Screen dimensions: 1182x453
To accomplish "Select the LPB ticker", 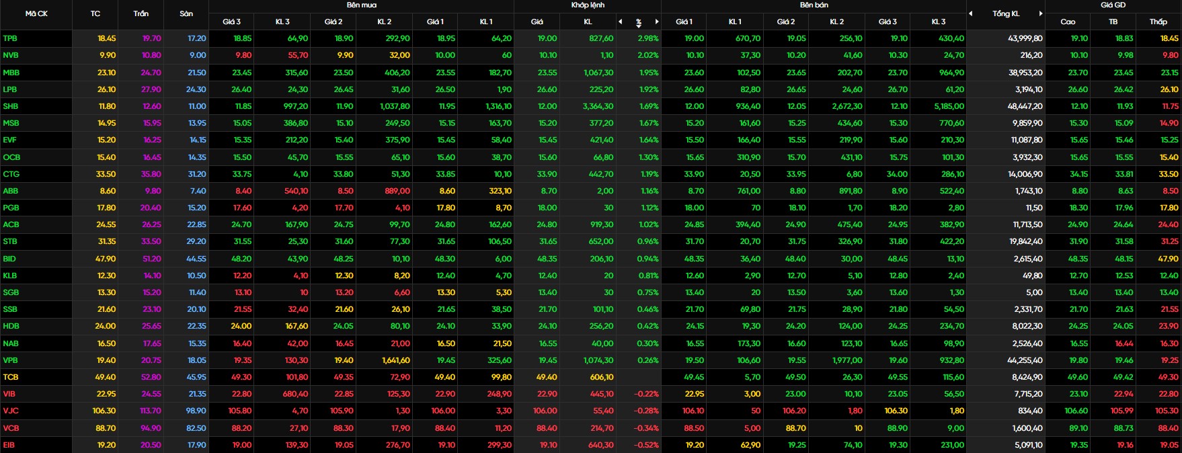I will click(x=10, y=89).
